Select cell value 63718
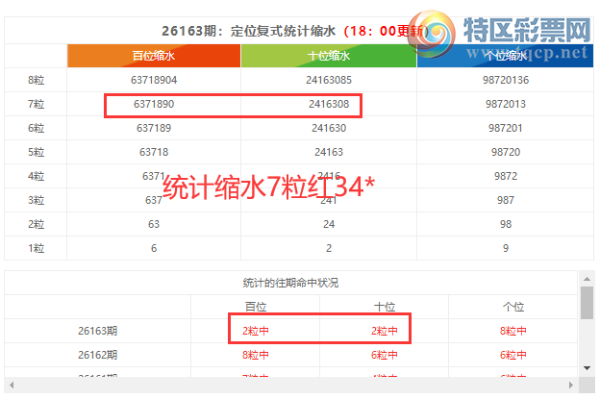This screenshot has height=399, width=600. (x=154, y=152)
